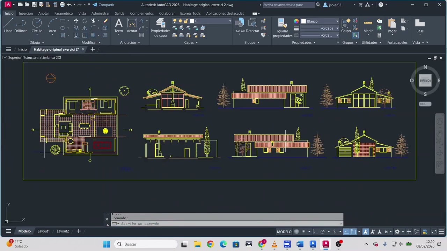Open Propiedades de capa manager
Viewport: 447px width, 251px height.
pyautogui.click(x=160, y=28)
